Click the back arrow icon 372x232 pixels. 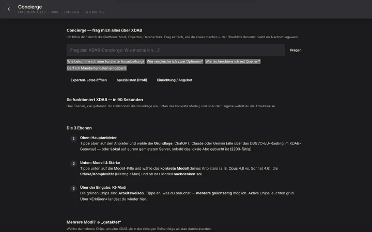point(9,9)
